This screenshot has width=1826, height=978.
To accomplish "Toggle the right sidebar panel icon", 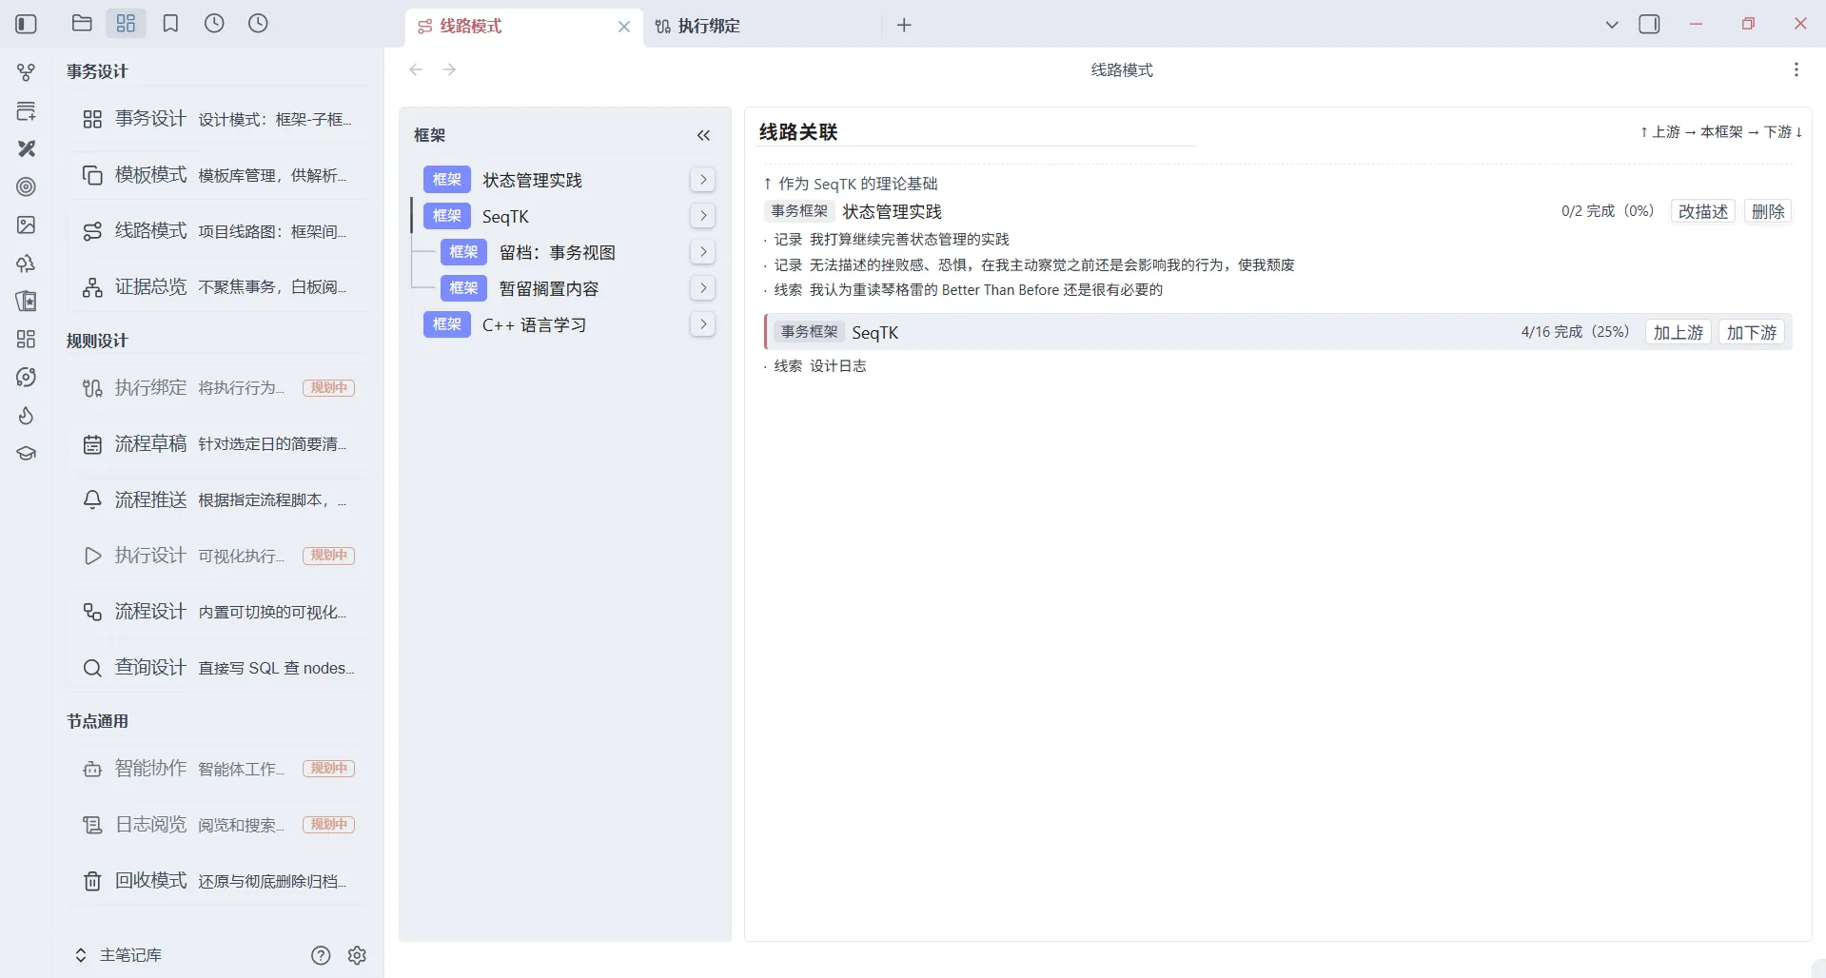I will point(1649,25).
